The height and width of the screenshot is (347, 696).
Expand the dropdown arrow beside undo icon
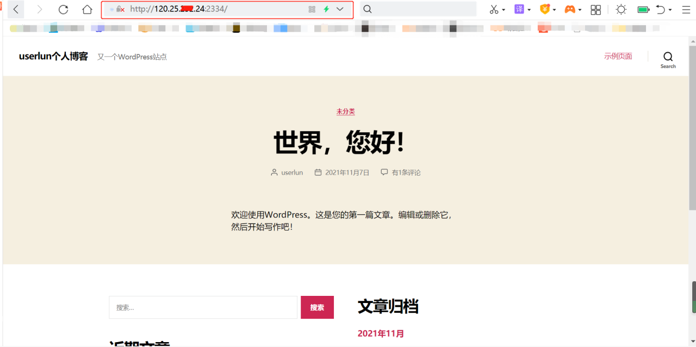670,10
